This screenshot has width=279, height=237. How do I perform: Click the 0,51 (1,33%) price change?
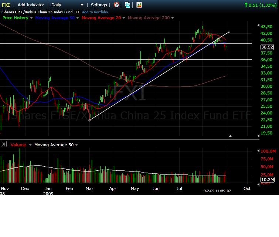click(x=261, y=5)
